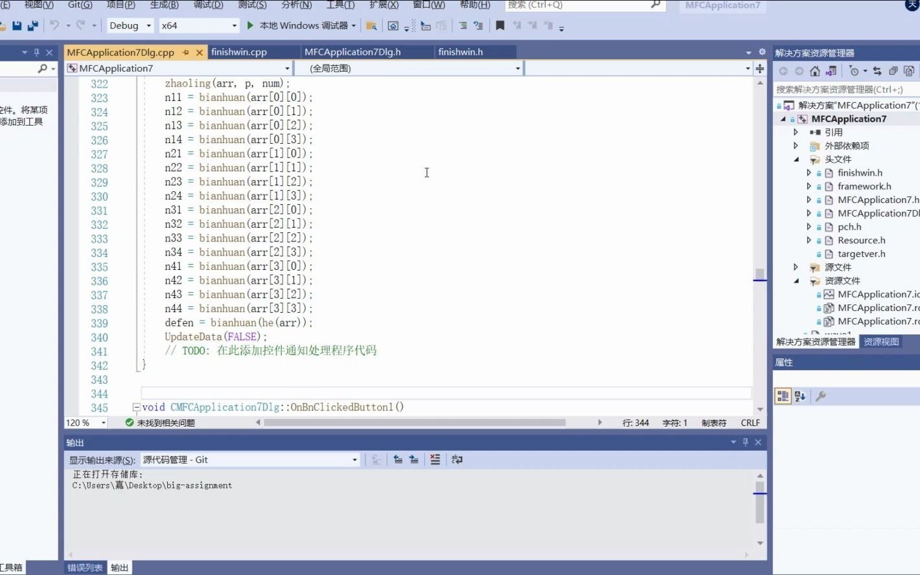Screen dimensions: 920x575
Task: Expand the 外部依赖项 node
Action: (x=796, y=146)
